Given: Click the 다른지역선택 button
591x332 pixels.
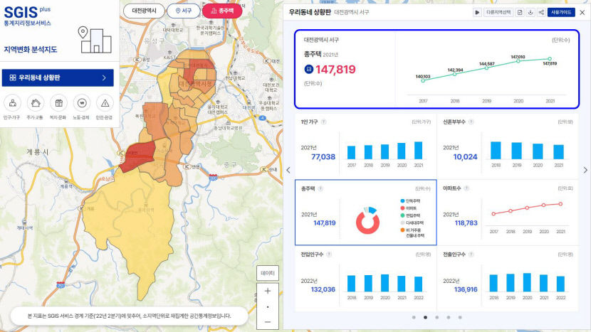Looking at the screenshot, I should tap(498, 12).
